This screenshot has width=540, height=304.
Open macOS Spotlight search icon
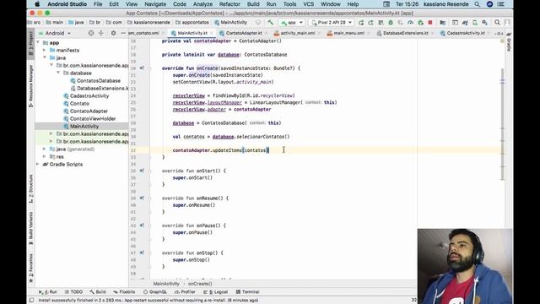pos(477,4)
